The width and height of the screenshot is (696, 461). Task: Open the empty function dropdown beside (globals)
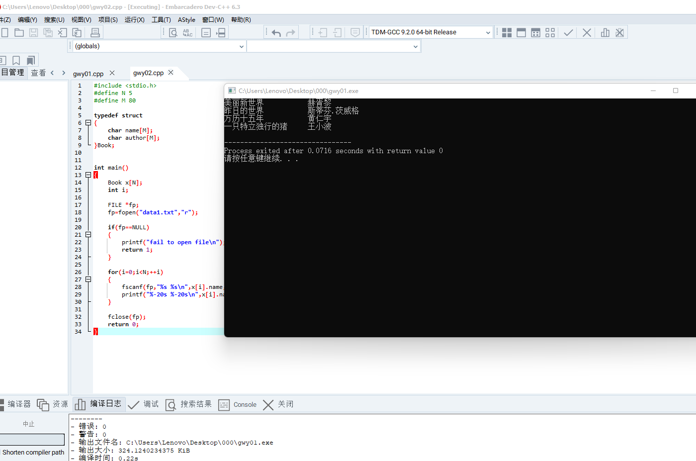[x=334, y=46]
